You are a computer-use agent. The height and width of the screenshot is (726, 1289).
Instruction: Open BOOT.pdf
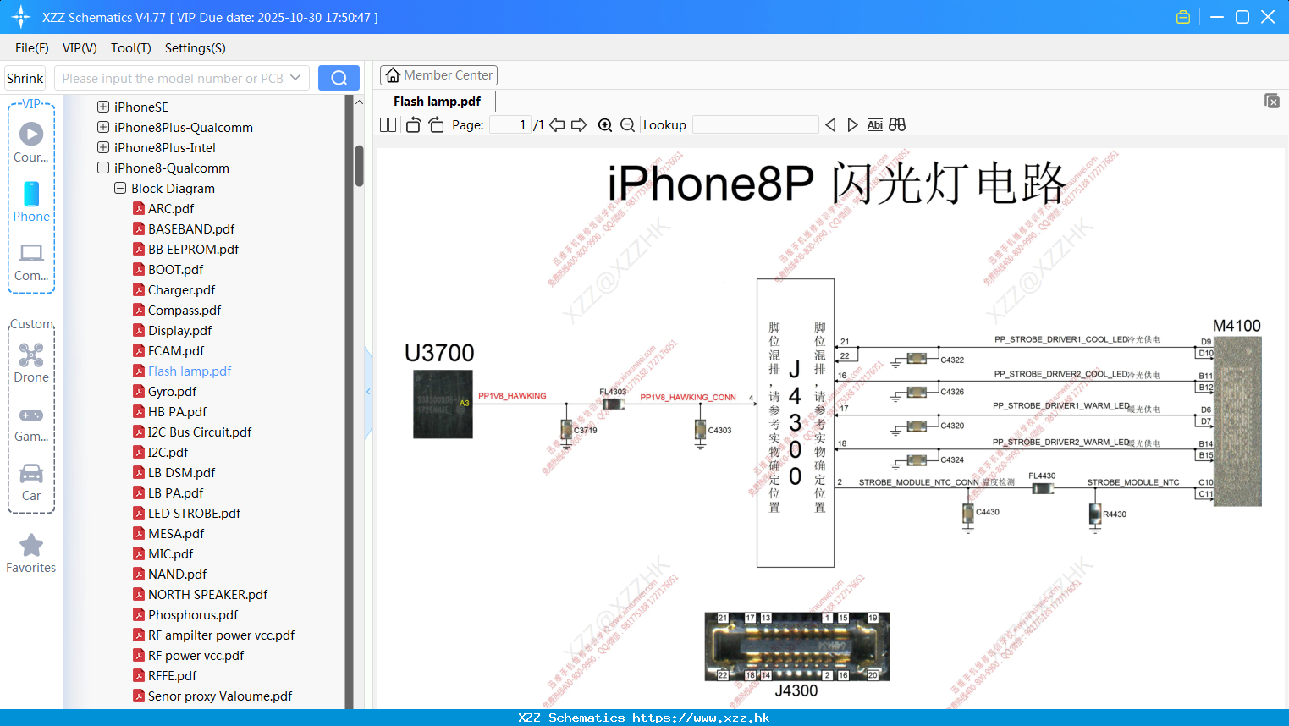tap(175, 269)
